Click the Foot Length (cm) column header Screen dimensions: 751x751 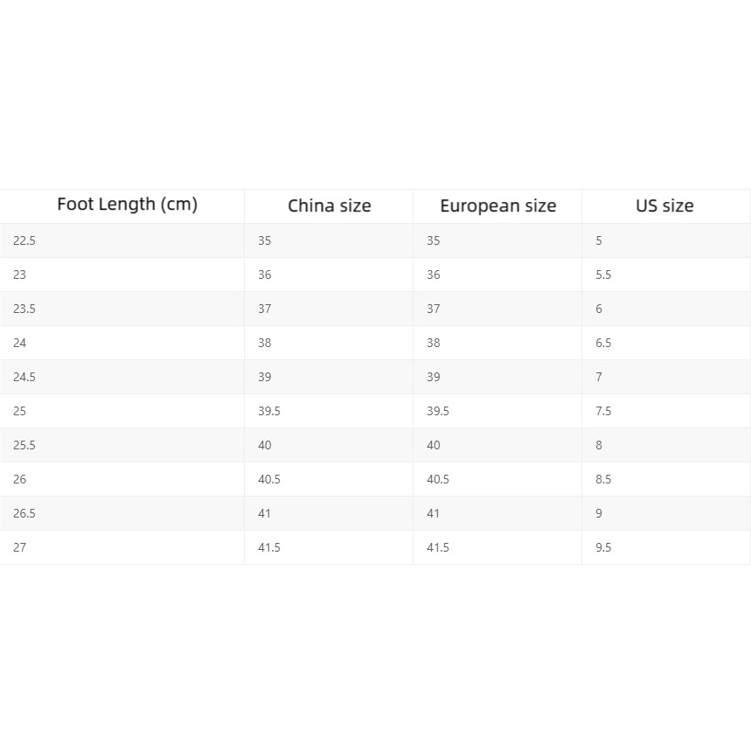click(x=127, y=205)
